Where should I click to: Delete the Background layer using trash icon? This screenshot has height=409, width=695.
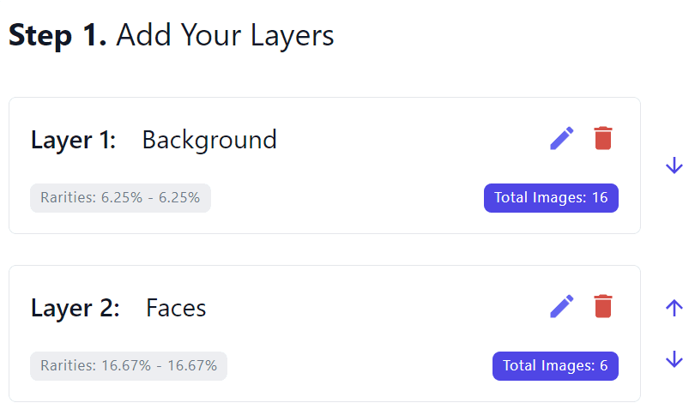point(603,138)
